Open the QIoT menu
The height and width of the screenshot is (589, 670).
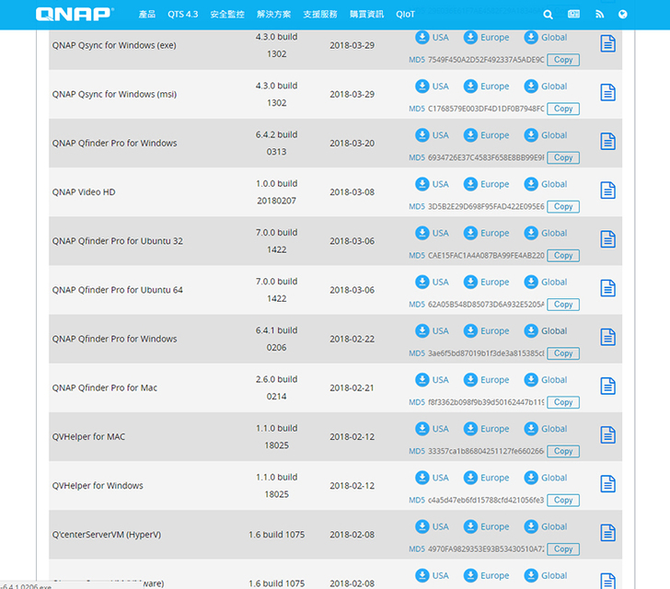coord(405,15)
